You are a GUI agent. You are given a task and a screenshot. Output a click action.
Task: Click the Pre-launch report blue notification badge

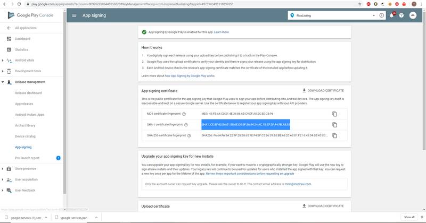click(58, 158)
